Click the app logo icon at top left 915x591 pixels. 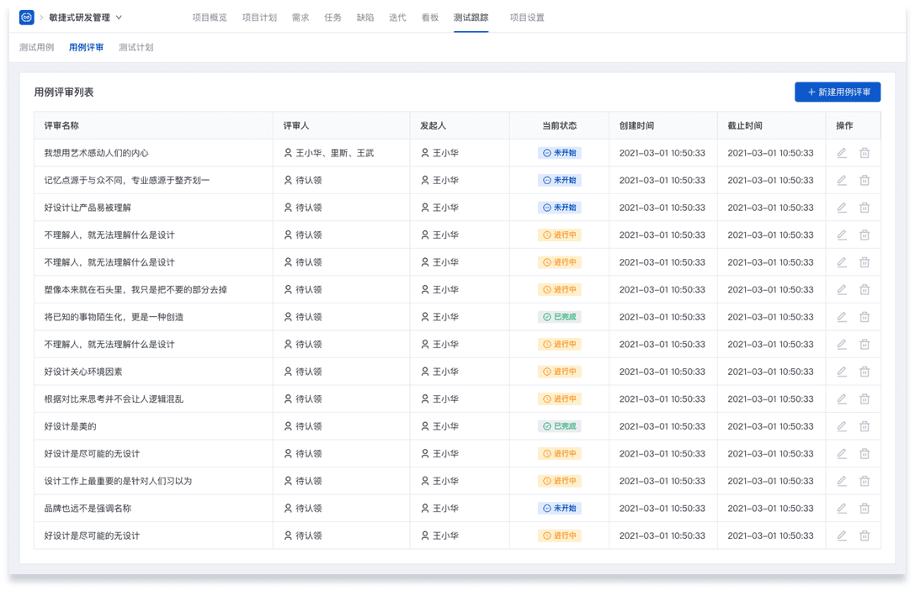[x=26, y=18]
